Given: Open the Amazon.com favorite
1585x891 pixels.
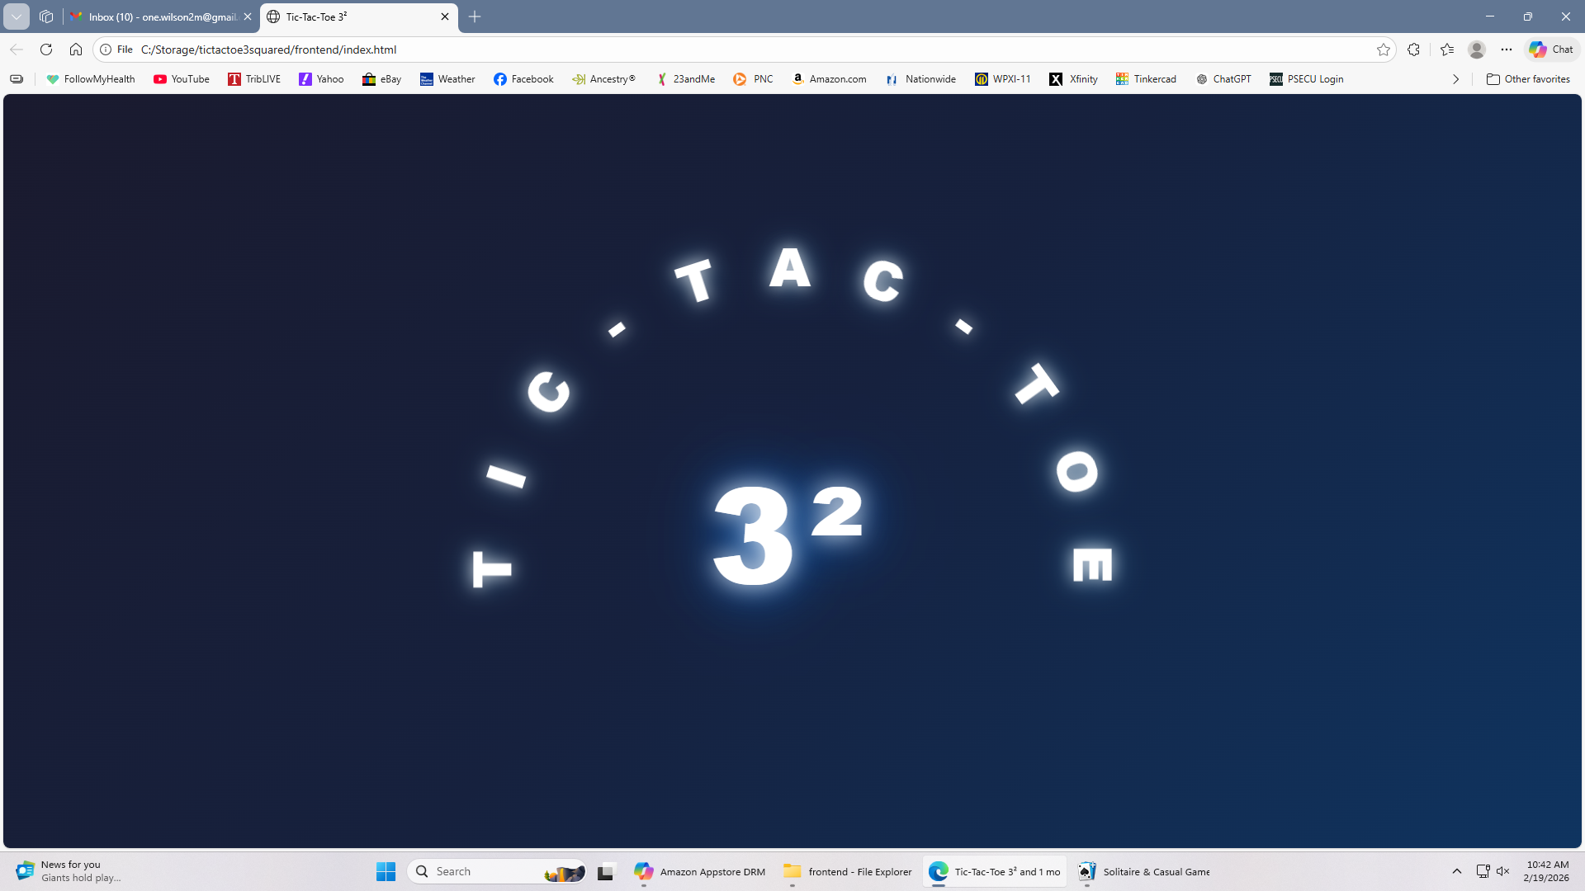Looking at the screenshot, I should [830, 79].
